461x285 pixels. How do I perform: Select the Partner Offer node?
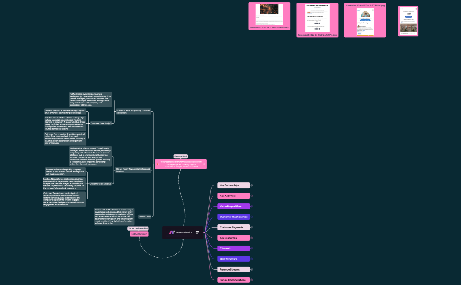coord(144,217)
